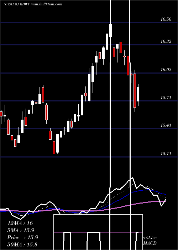
Task: Click the 16.32 price level label
Action: [x=166, y=41]
